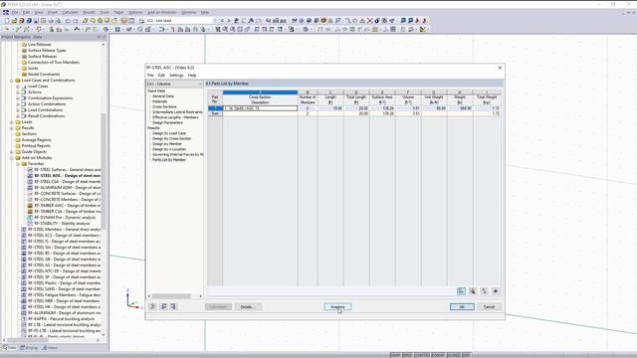Open the Calculate menu in main window
637x358 pixels.
(70, 13)
